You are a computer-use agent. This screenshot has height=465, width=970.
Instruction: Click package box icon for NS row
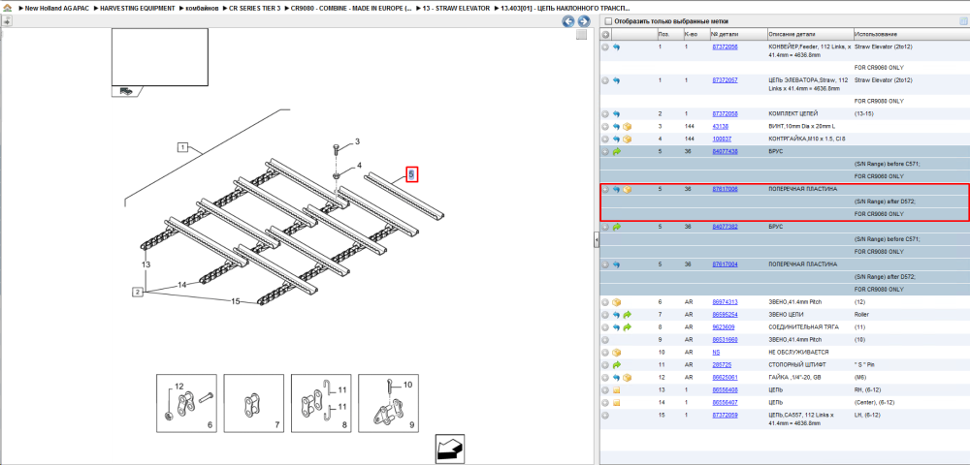click(616, 352)
